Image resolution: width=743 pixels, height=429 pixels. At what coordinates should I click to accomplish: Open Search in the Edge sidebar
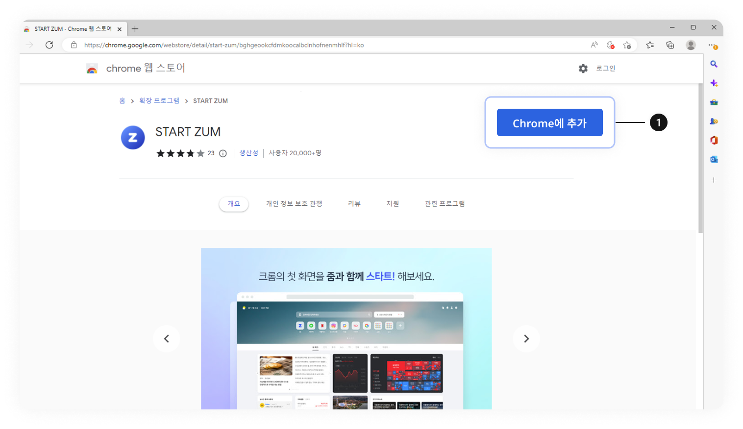[x=714, y=64]
